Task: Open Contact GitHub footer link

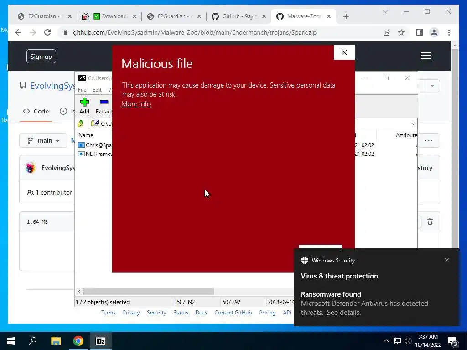Action: pyautogui.click(x=233, y=313)
